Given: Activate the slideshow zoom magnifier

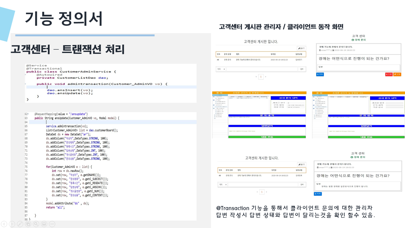Looking at the screenshot, I should click(36, 224).
